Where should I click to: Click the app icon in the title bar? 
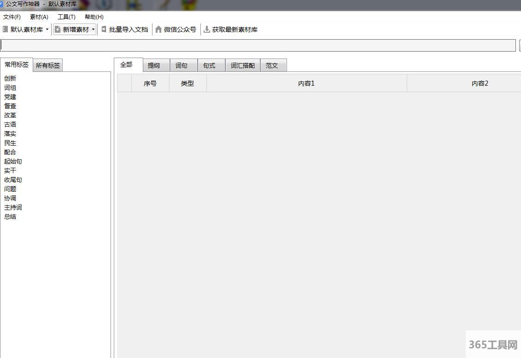pyautogui.click(x=1, y=4)
